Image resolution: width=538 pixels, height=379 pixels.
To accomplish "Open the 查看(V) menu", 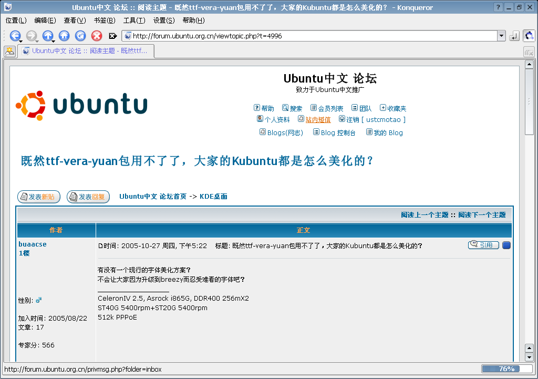I will pyautogui.click(x=75, y=21).
